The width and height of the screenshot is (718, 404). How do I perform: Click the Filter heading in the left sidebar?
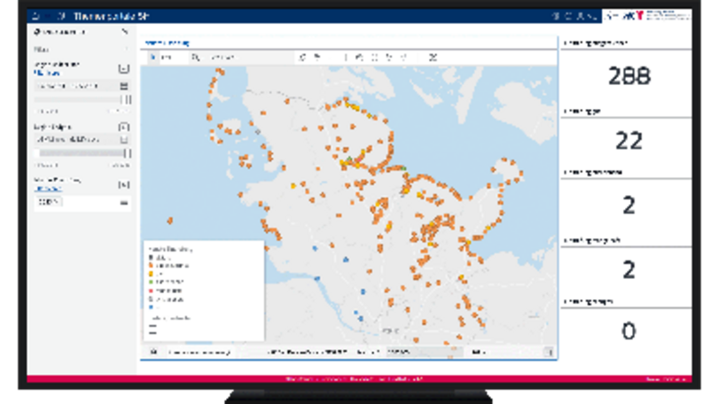click(x=42, y=50)
